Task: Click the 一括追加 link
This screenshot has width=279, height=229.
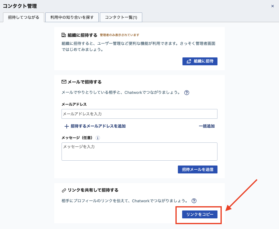Action: (x=207, y=126)
